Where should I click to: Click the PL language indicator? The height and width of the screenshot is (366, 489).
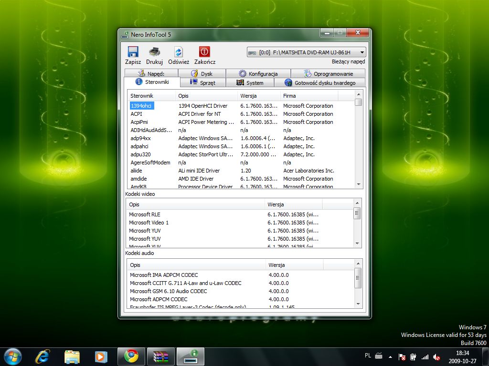[368, 356]
